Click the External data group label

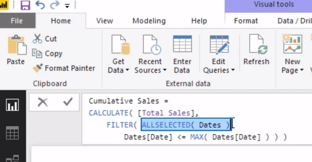[188, 84]
